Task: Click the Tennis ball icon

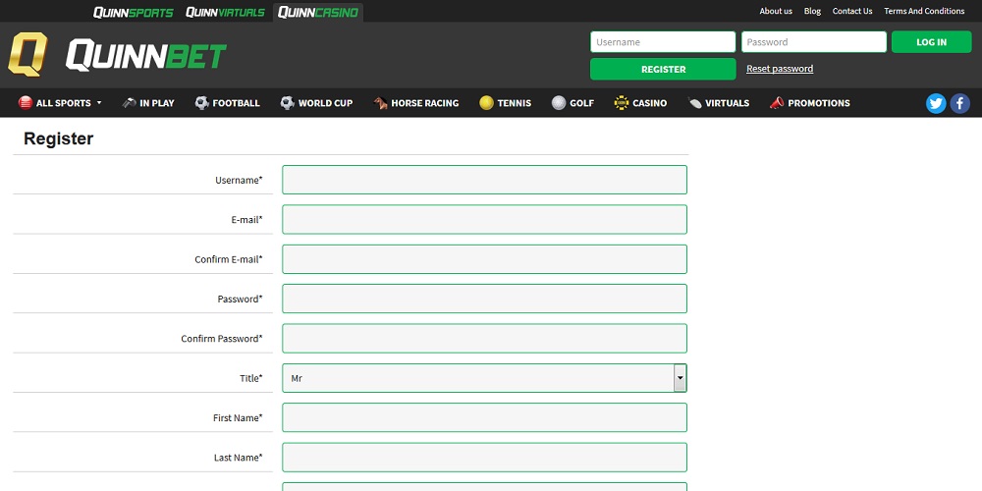Action: pyautogui.click(x=487, y=103)
